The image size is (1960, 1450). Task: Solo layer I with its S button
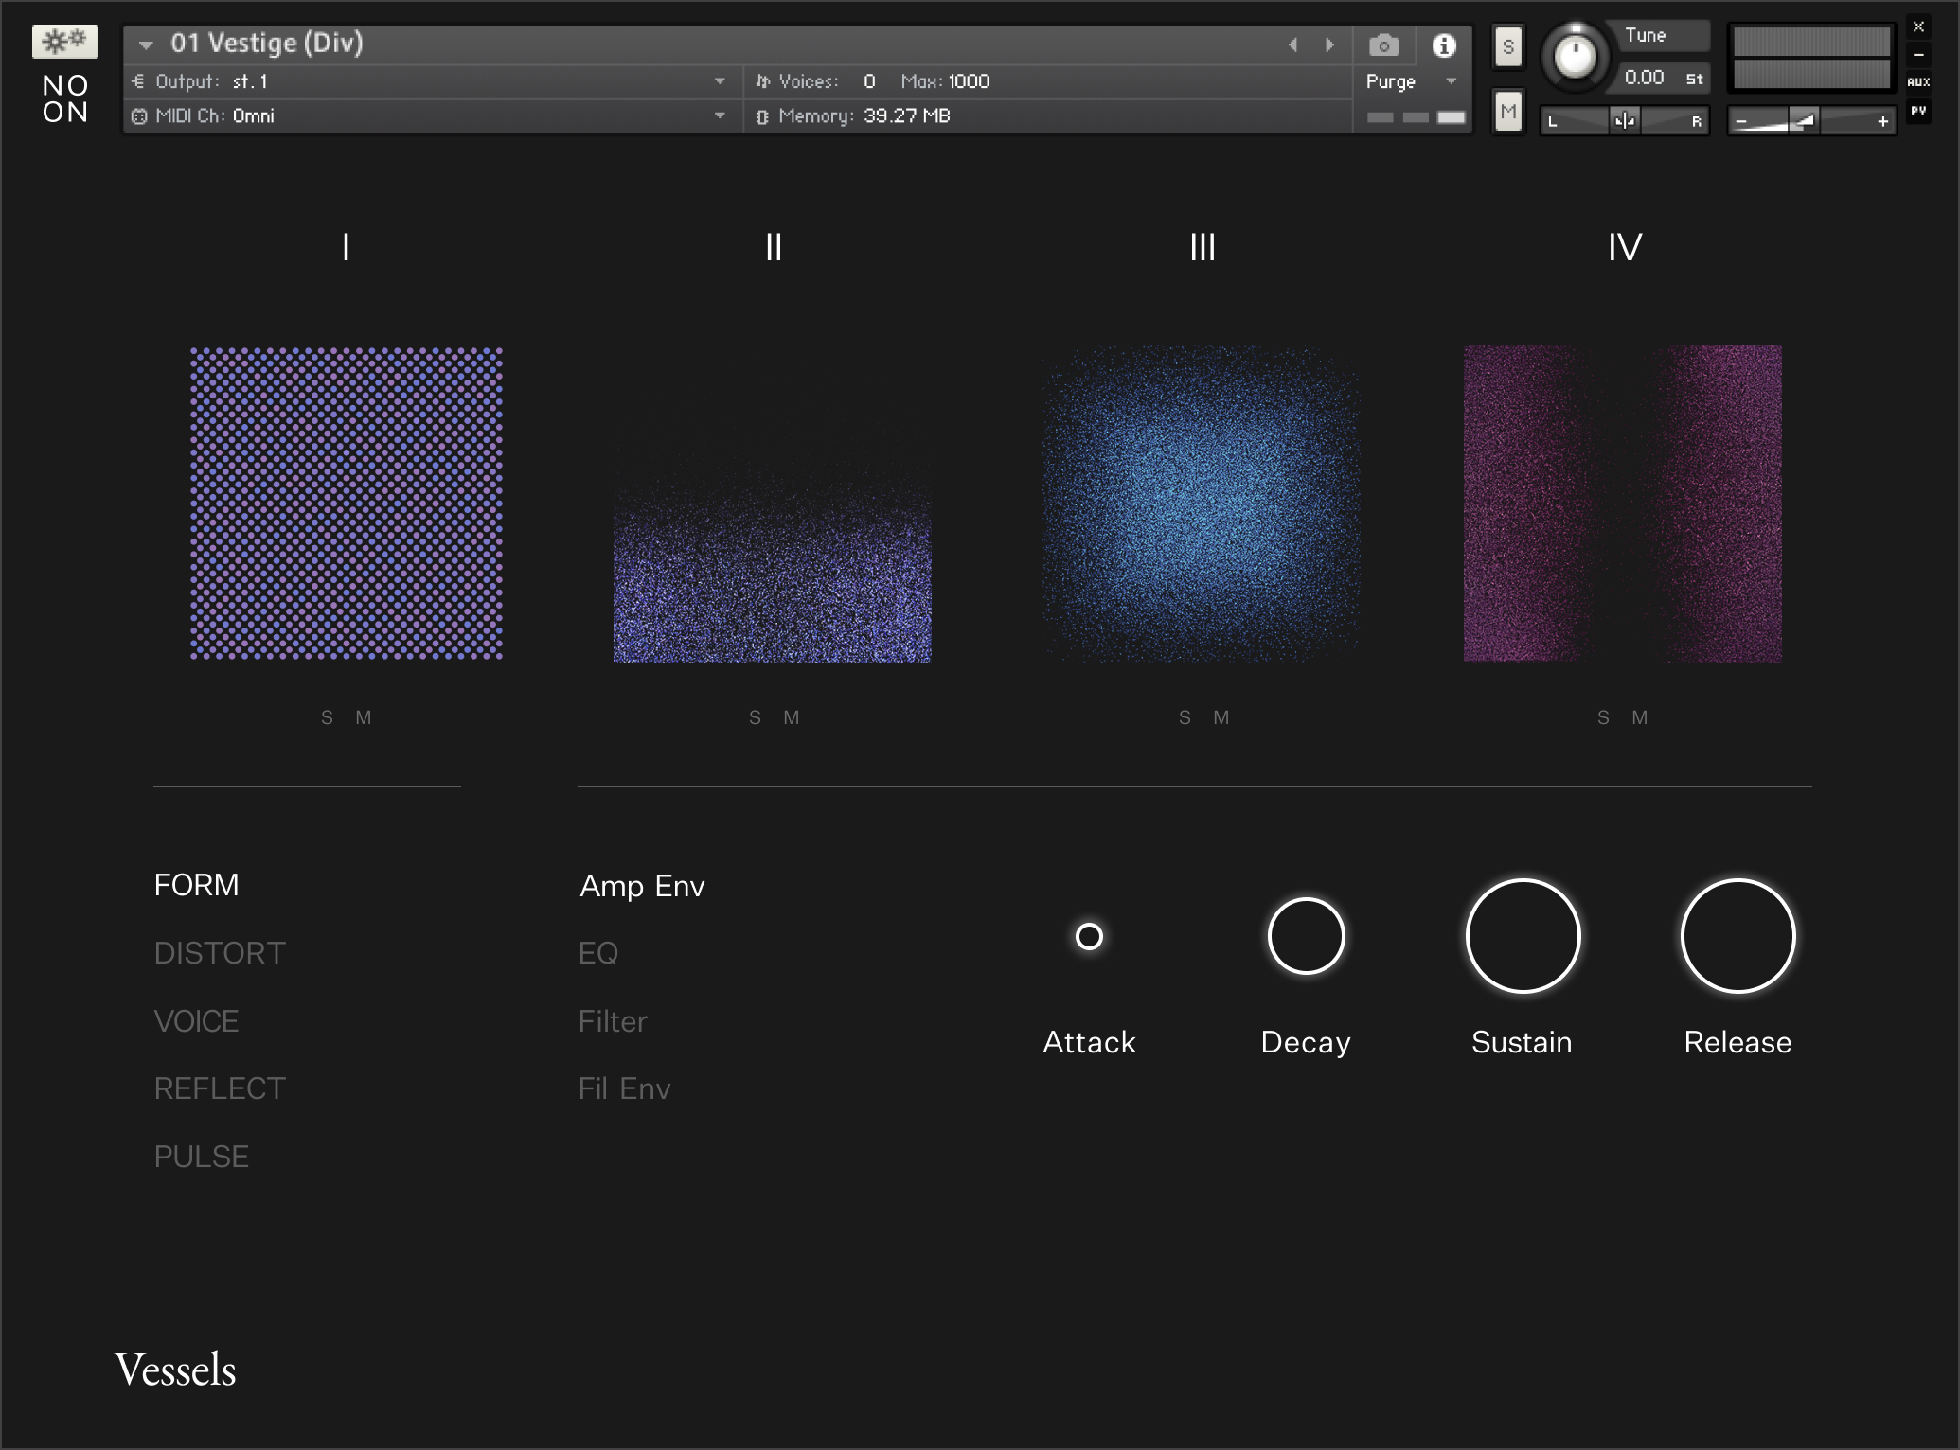coord(327,717)
